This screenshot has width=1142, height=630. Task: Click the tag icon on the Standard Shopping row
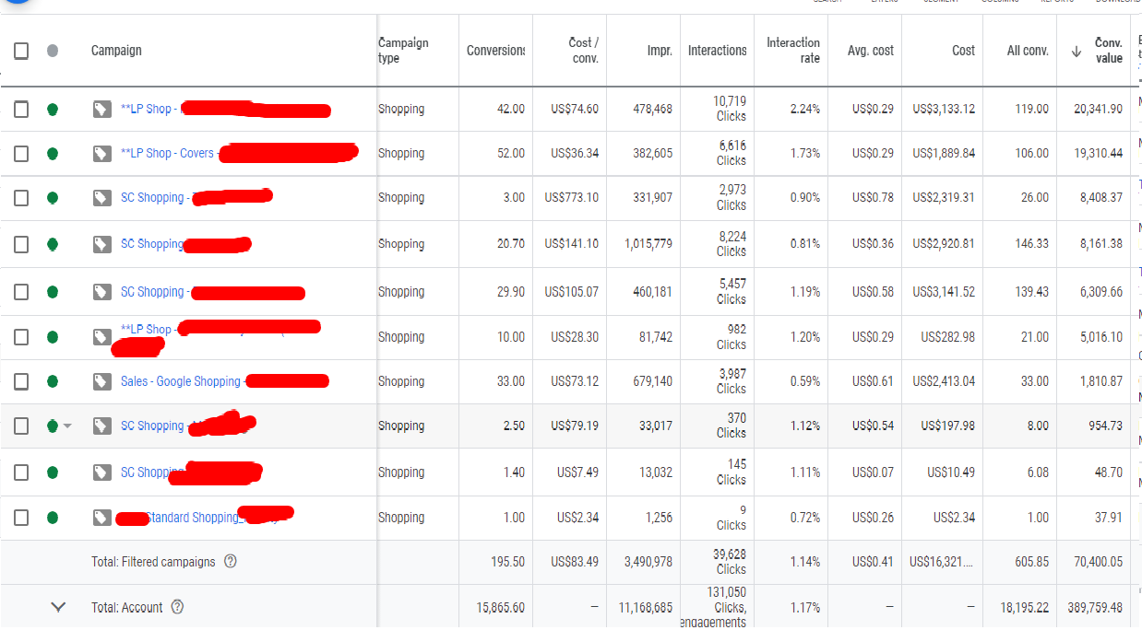click(101, 518)
